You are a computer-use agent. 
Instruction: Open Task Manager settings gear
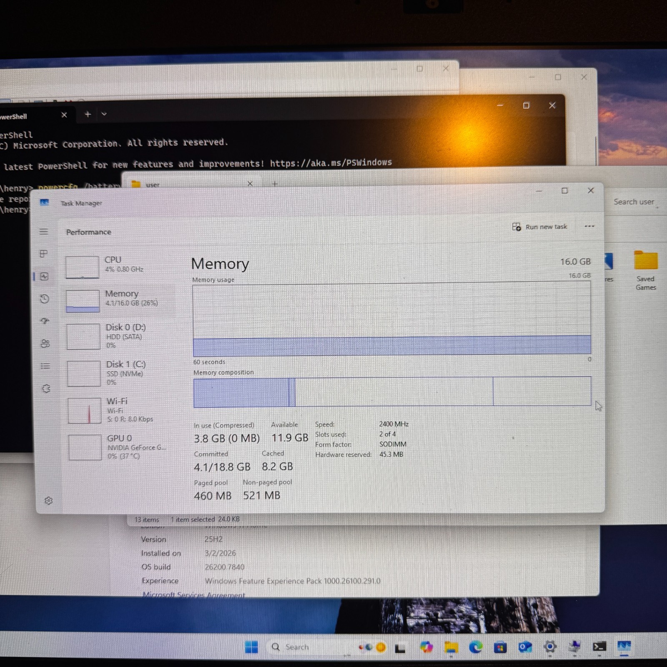pyautogui.click(x=48, y=501)
